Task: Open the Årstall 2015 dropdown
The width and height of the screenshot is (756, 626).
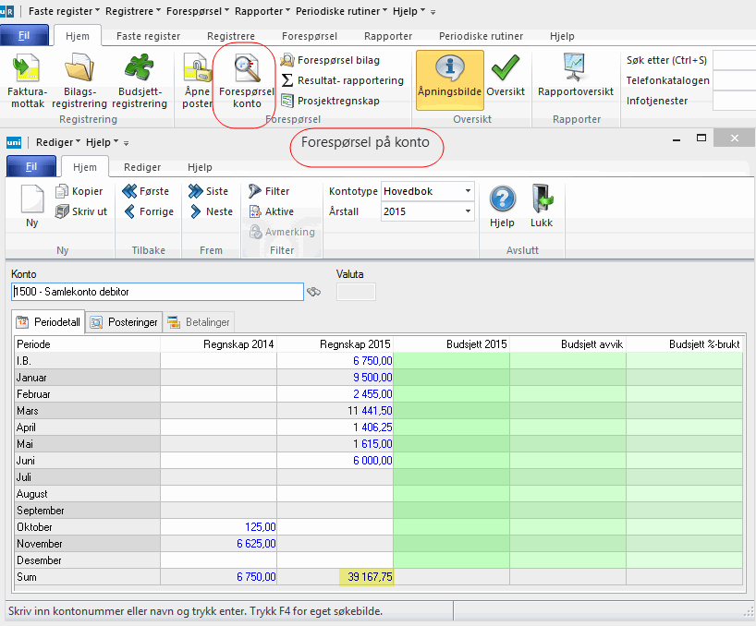Action: pos(468,211)
